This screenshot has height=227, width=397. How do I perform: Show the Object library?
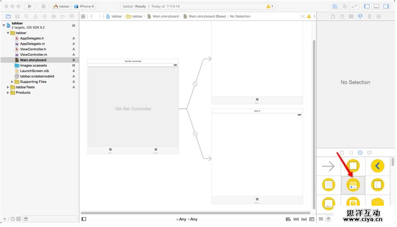point(360,153)
